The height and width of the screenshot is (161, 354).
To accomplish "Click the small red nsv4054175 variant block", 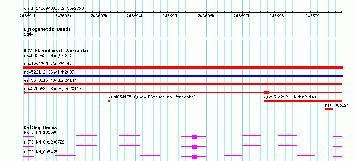I will [x=109, y=101].
